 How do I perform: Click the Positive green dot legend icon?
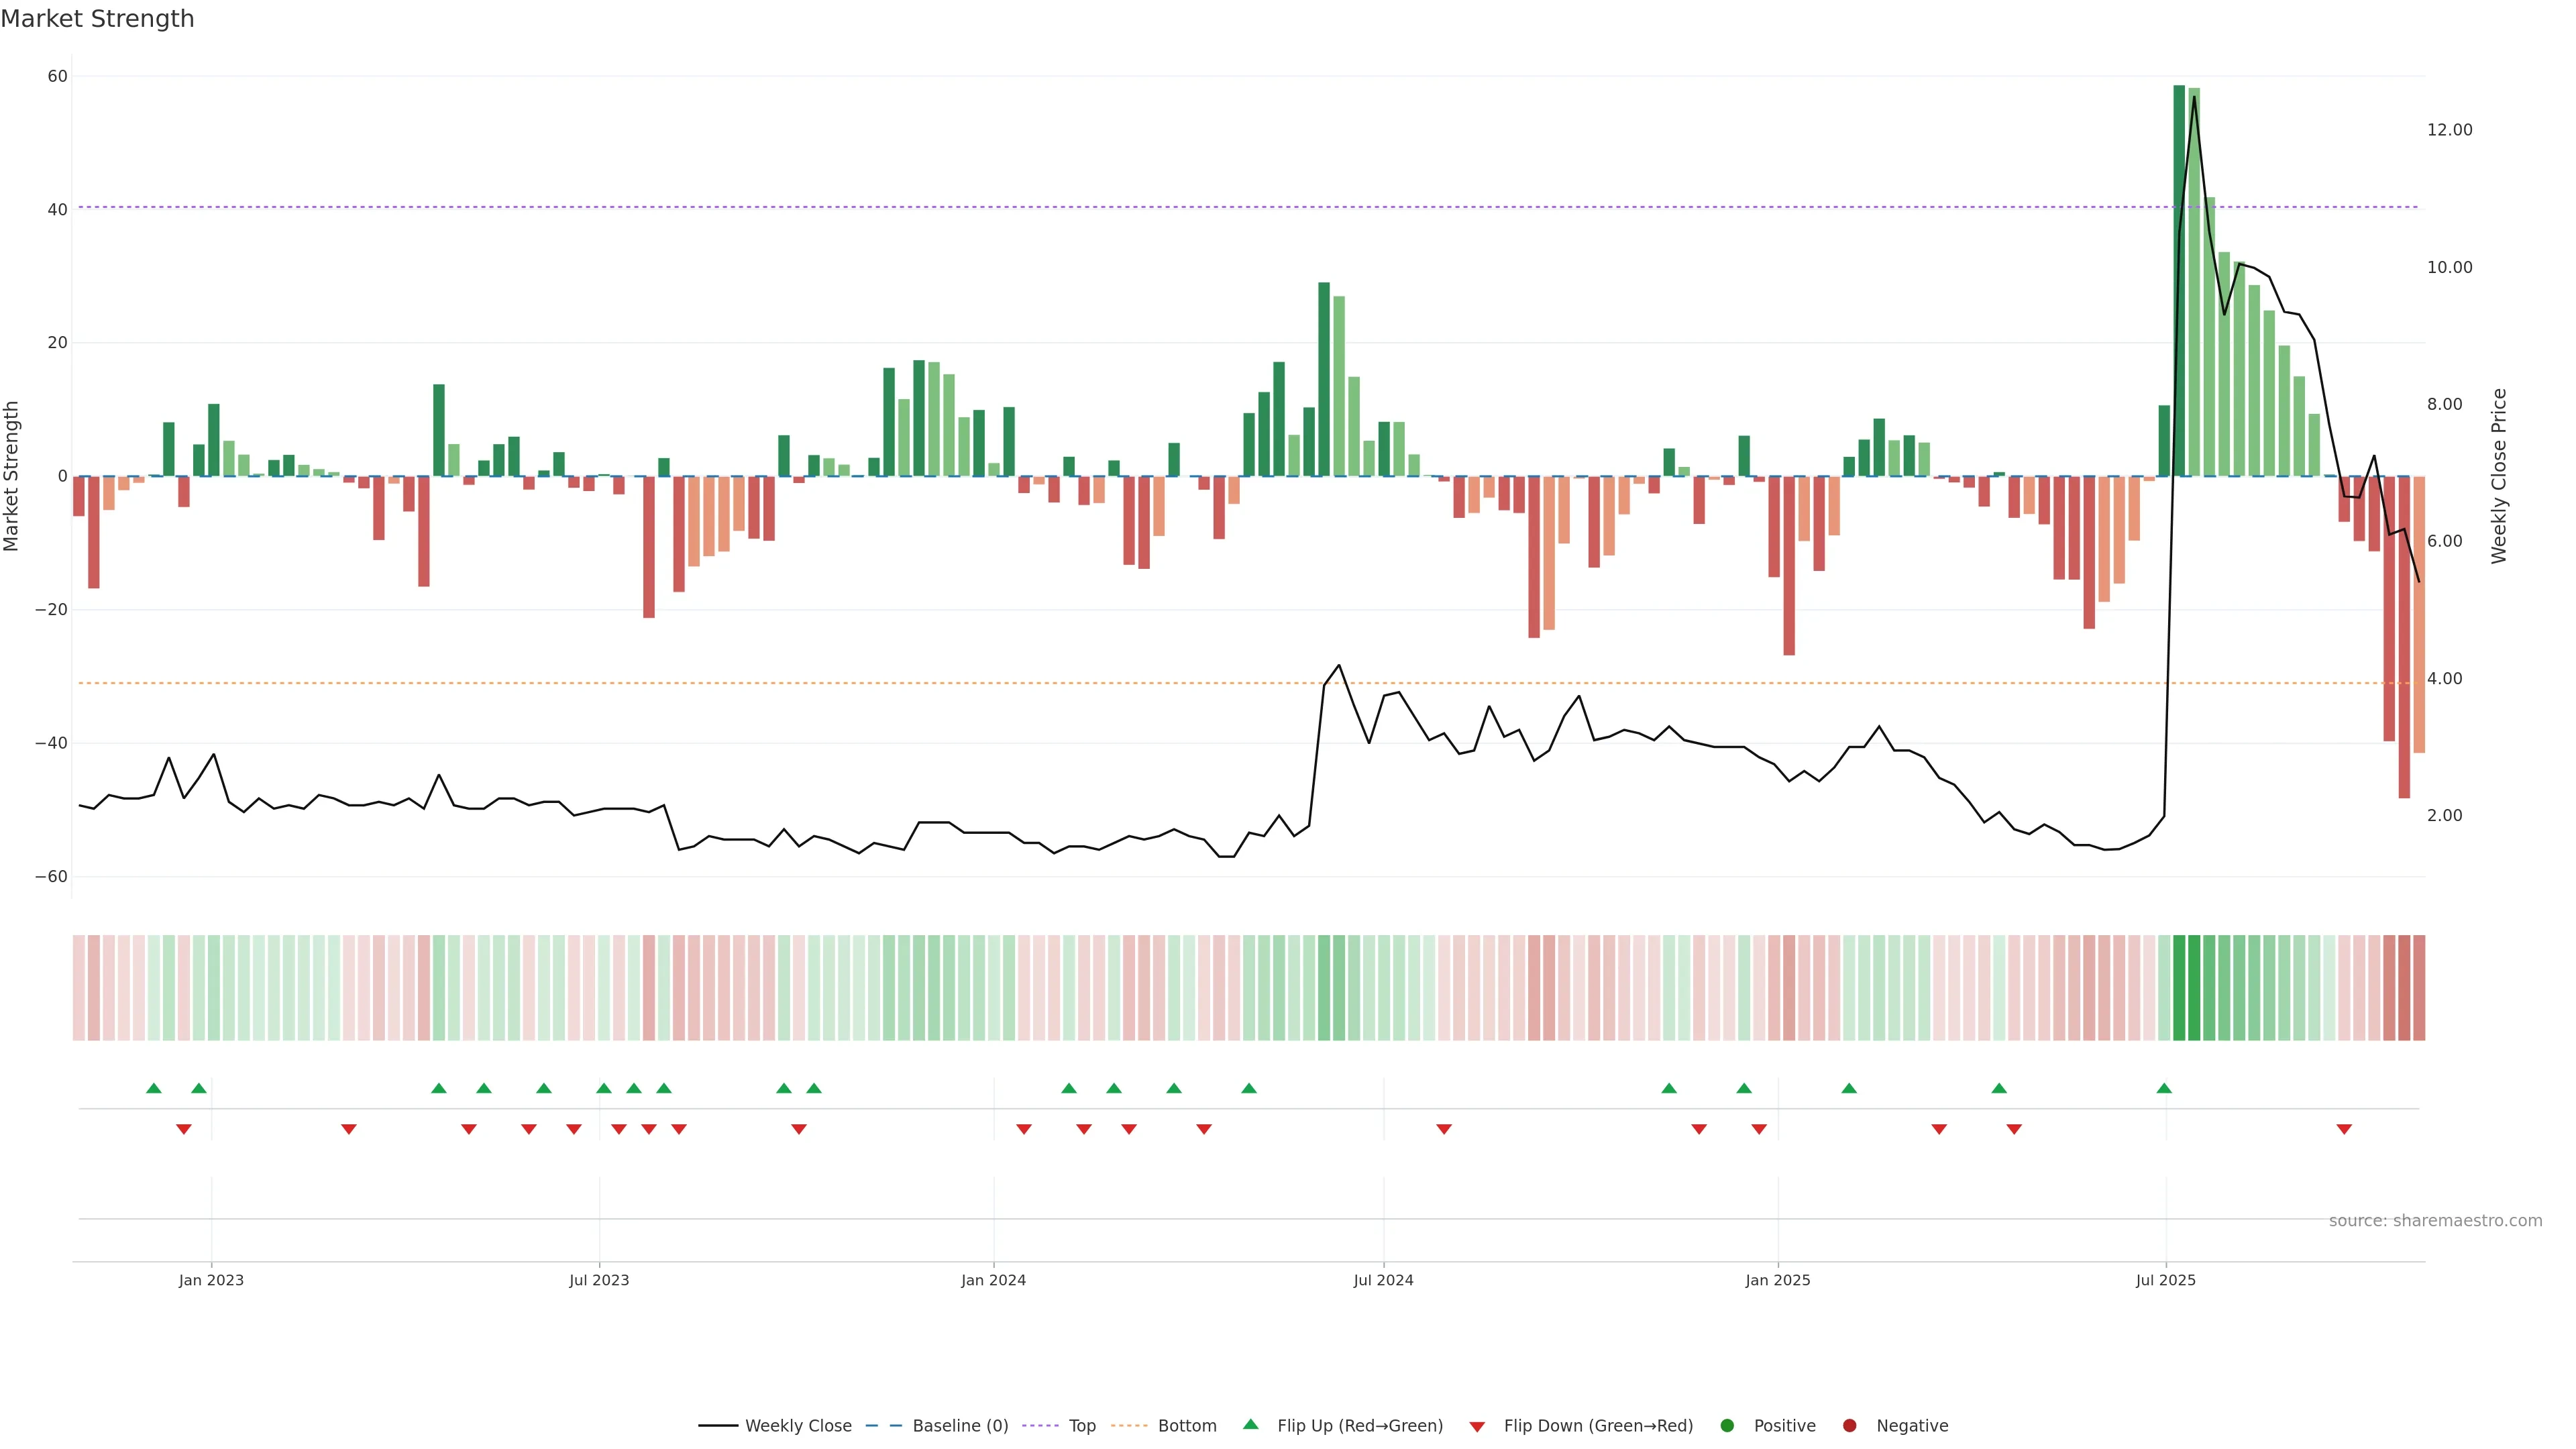tap(1727, 1425)
